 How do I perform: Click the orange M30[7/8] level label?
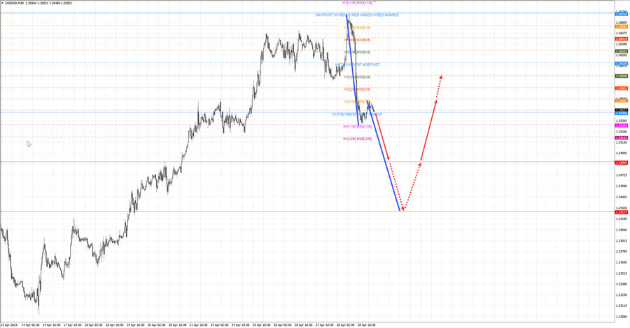tap(363, 28)
